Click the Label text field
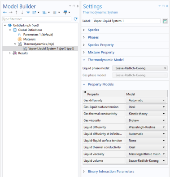 coord(126,21)
